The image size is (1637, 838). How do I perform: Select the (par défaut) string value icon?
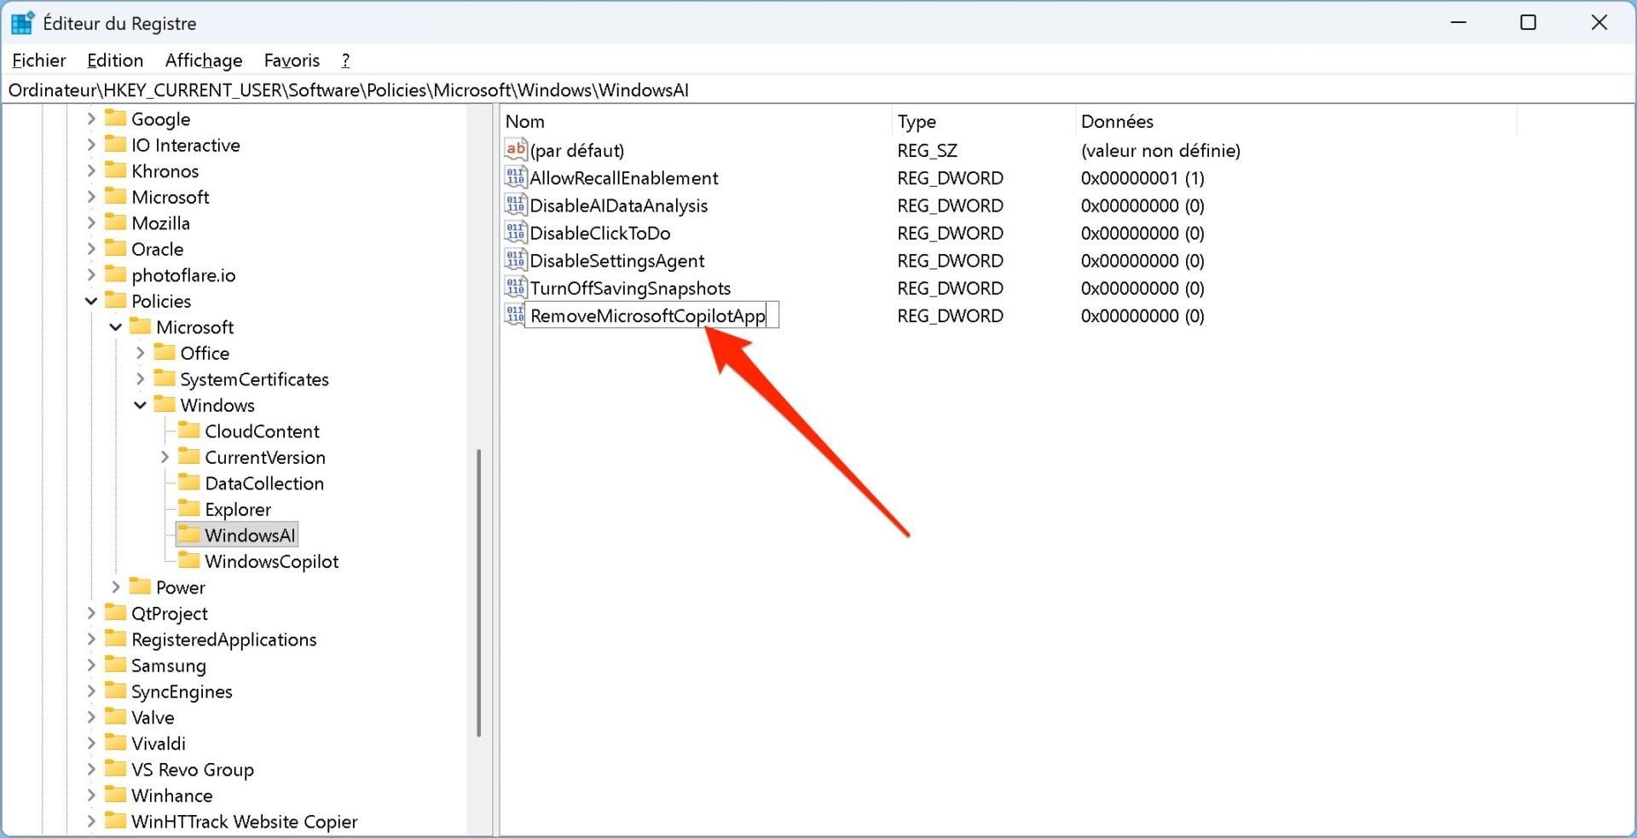pos(515,150)
